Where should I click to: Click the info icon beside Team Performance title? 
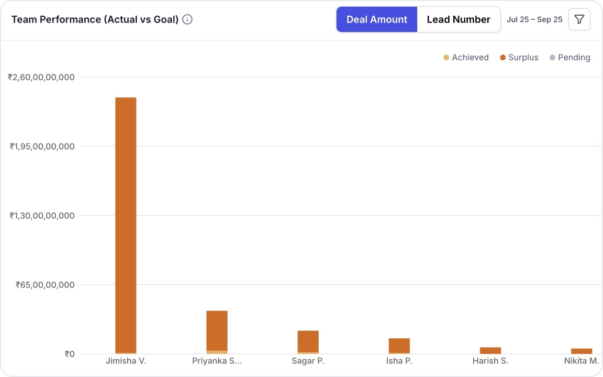pyautogui.click(x=187, y=19)
